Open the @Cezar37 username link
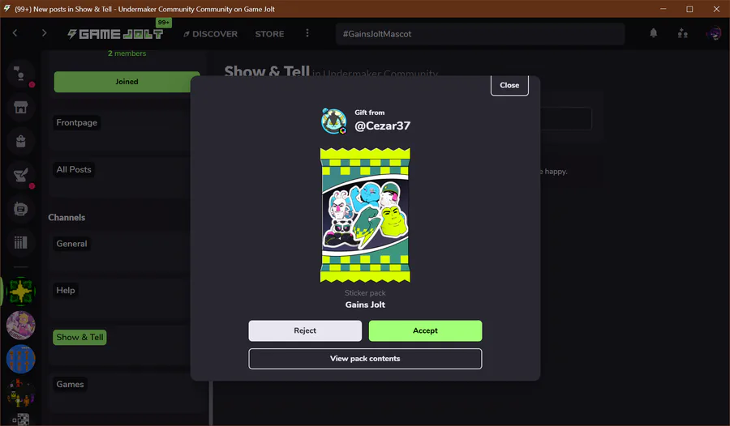 [382, 126]
